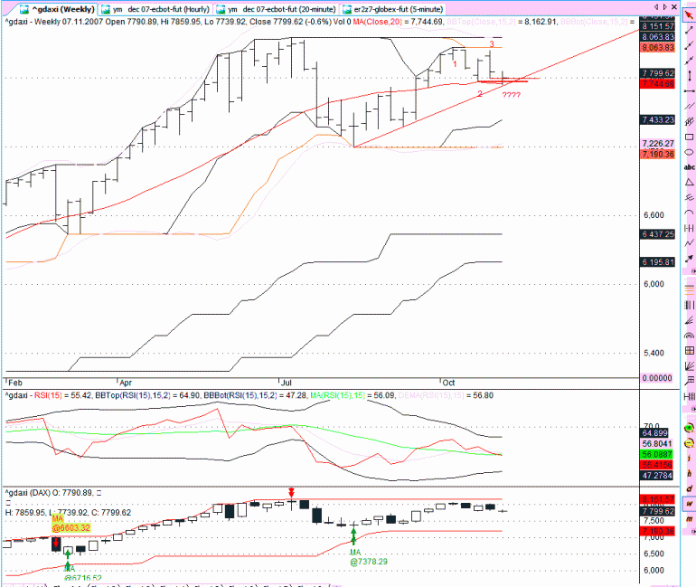The width and height of the screenshot is (696, 587).
Task: Activate the abc text tool
Action: (x=689, y=167)
